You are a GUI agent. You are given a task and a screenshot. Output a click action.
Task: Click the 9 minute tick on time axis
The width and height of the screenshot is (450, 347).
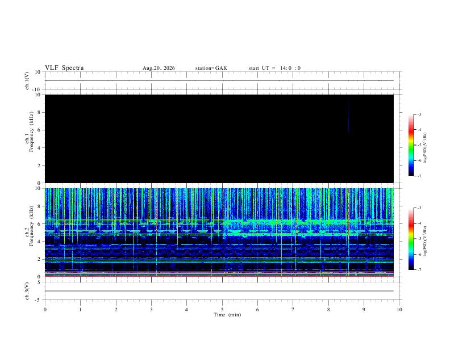point(364,310)
